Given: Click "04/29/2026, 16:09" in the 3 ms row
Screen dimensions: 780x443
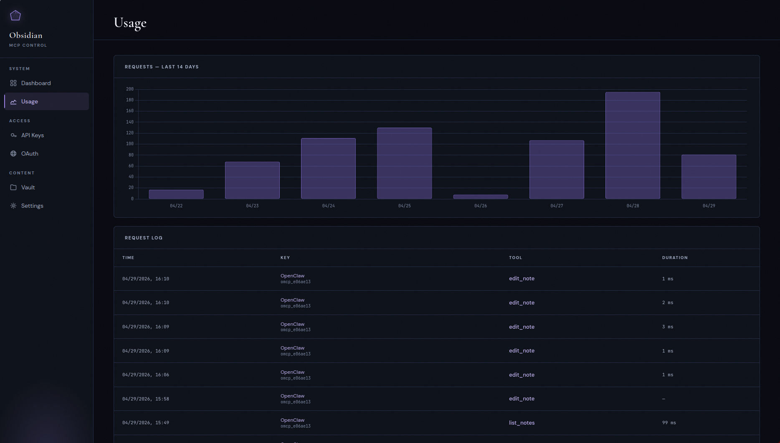Looking at the screenshot, I should (x=146, y=327).
